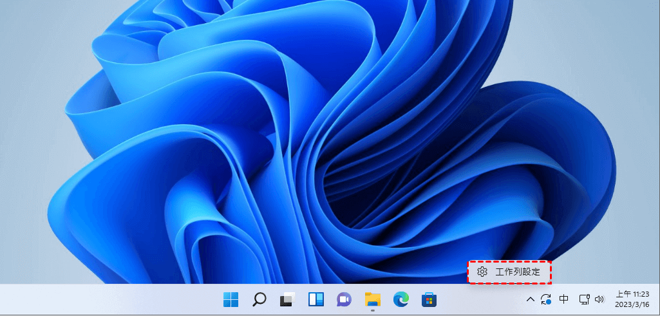This screenshot has height=316, width=660.
Task: Open the network status tray icon
Action: pos(584,299)
